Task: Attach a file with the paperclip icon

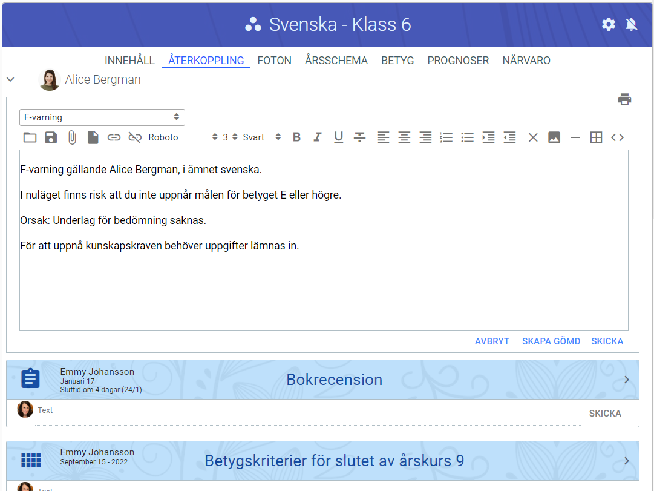Action: pos(72,137)
